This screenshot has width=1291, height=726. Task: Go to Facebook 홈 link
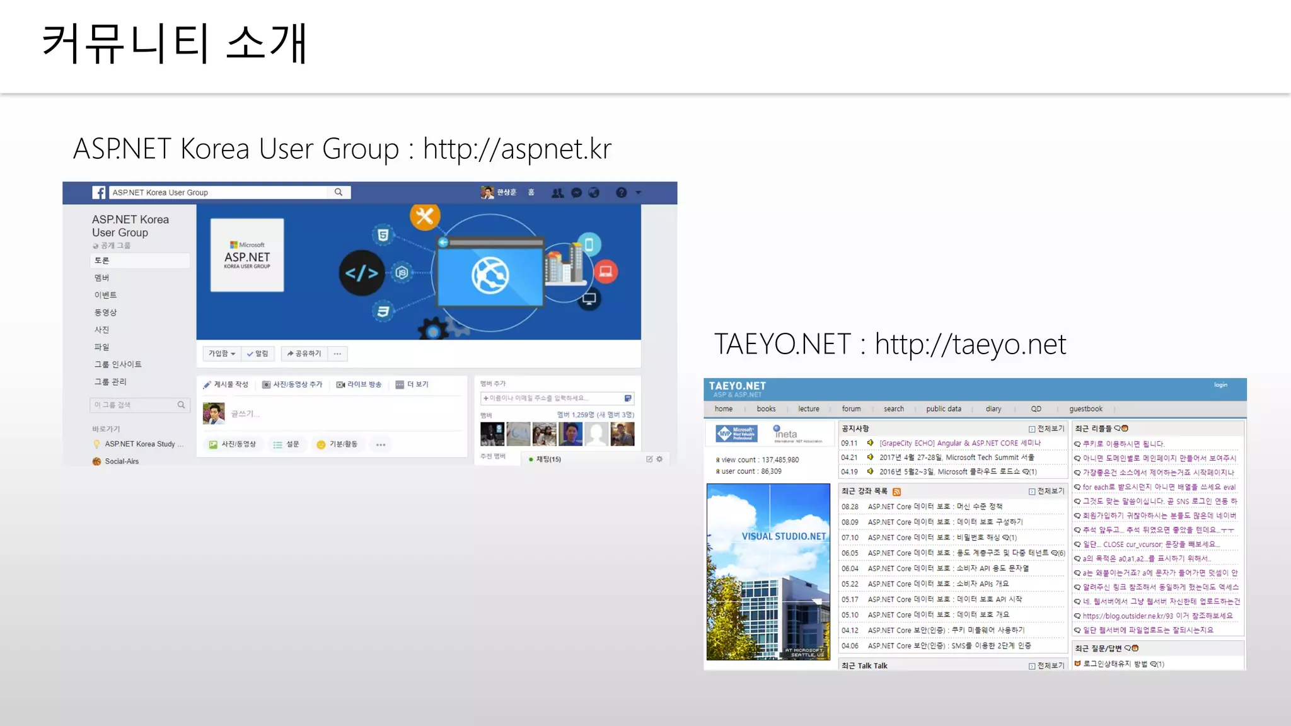pyautogui.click(x=531, y=192)
